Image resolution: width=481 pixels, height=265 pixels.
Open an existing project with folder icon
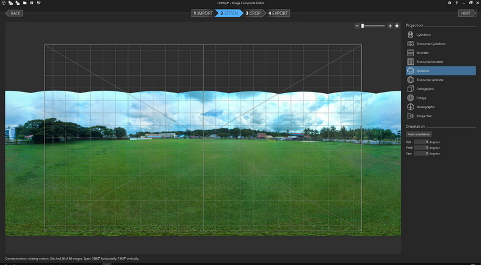[25, 3]
